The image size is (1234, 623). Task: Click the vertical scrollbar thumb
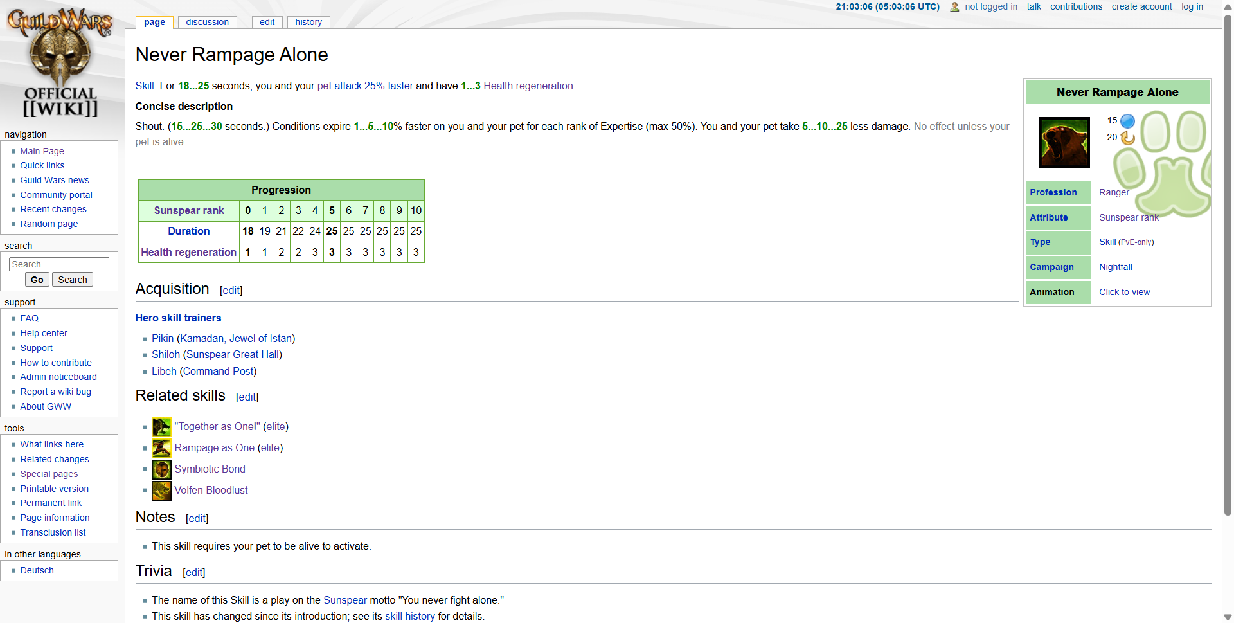[1228, 264]
